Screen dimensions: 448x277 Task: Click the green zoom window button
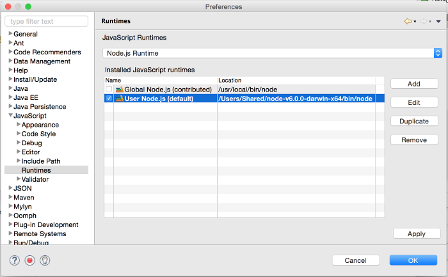(x=28, y=6)
